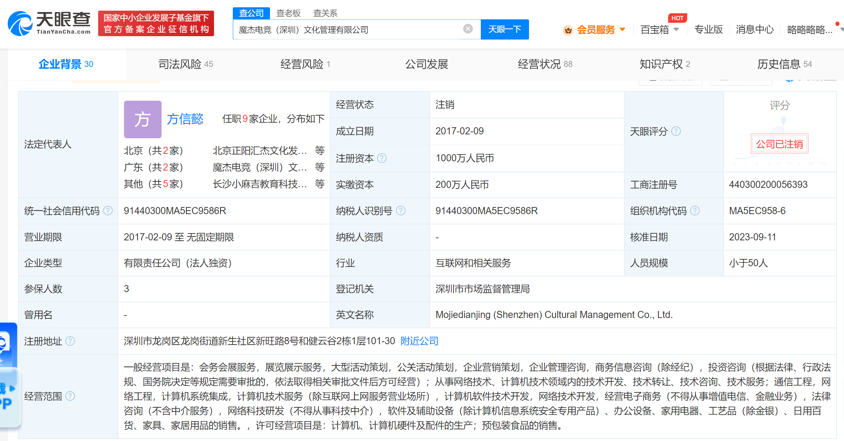Open the 消息中心 link

tap(755, 29)
